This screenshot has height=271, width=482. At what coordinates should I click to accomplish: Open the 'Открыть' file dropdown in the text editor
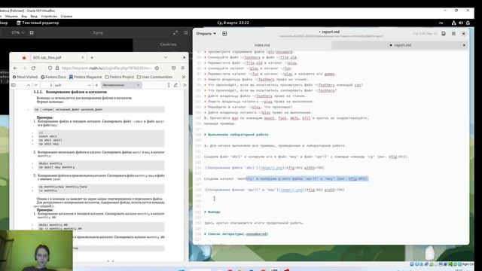(x=206, y=33)
